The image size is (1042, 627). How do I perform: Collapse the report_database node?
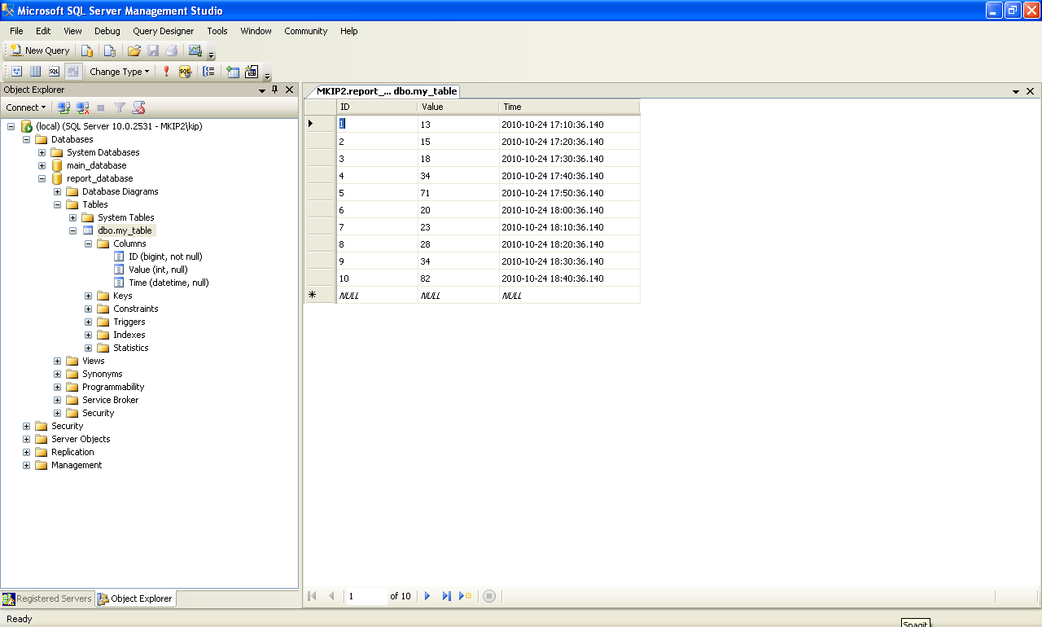(42, 178)
